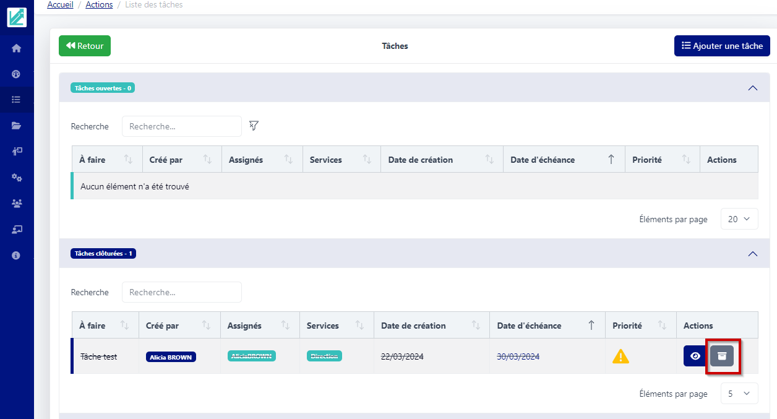The width and height of the screenshot is (777, 419).
Task: Focus the search field in closed tasks
Action: 181,292
